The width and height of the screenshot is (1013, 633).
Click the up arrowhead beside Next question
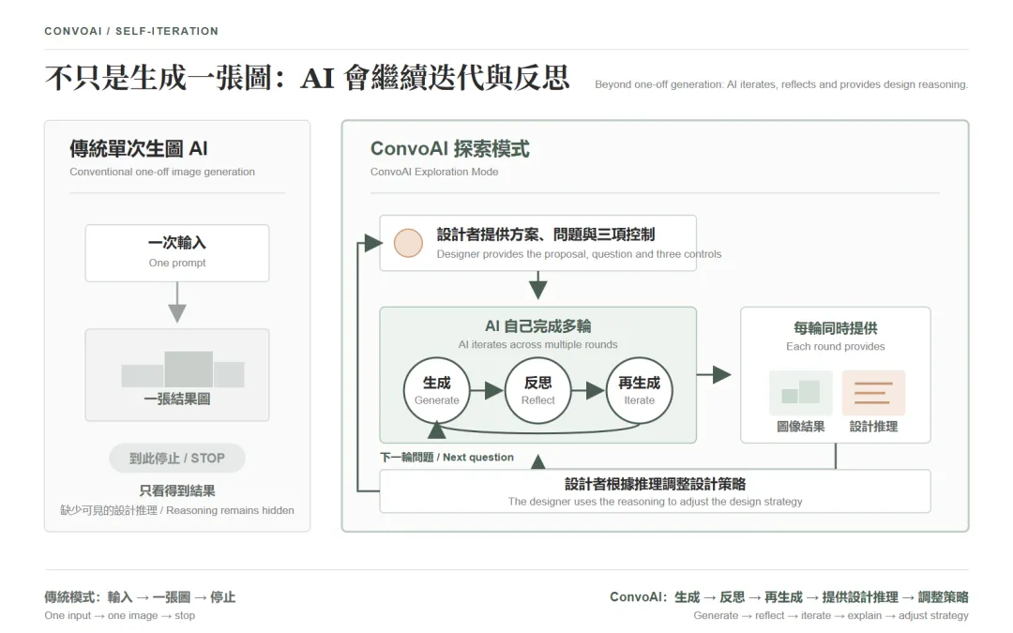pyautogui.click(x=538, y=461)
